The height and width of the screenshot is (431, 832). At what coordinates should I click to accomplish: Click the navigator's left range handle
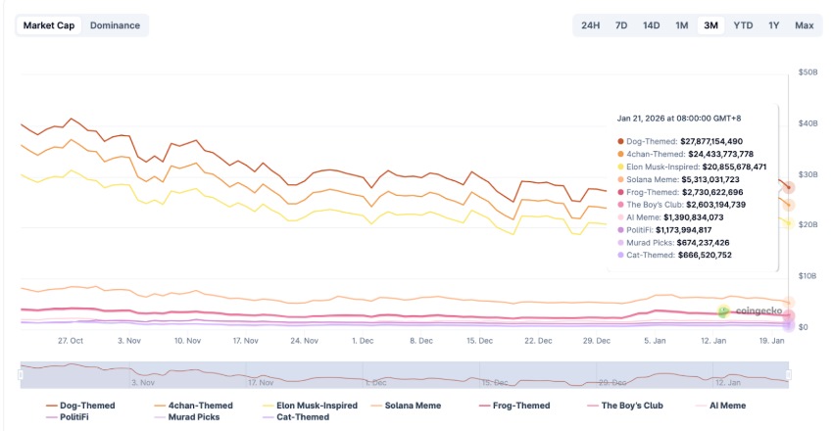point(21,375)
